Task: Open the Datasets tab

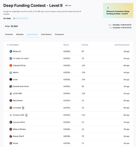Action: pyautogui.click(x=20, y=34)
